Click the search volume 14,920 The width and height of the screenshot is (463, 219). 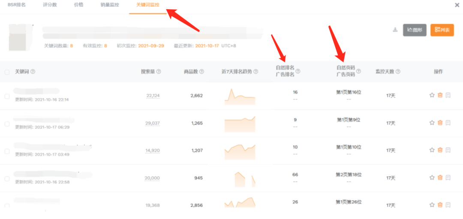153,151
